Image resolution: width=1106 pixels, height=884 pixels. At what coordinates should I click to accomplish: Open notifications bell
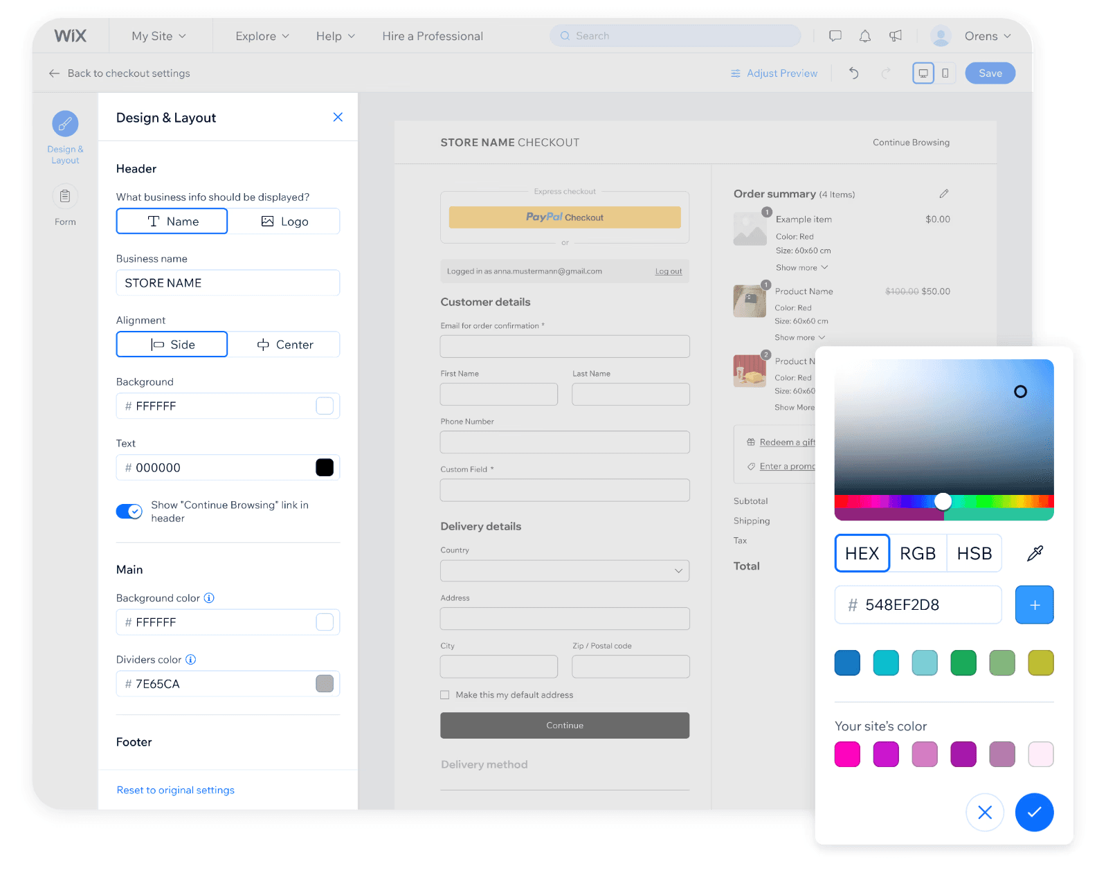click(x=865, y=36)
